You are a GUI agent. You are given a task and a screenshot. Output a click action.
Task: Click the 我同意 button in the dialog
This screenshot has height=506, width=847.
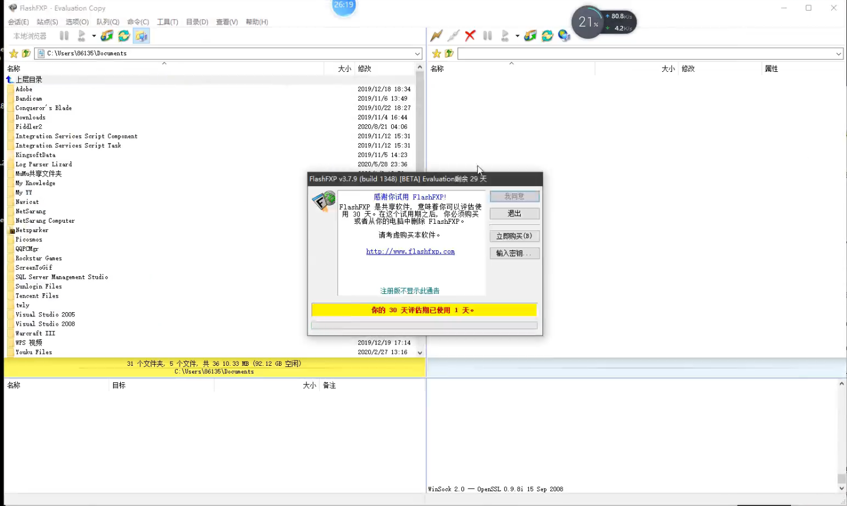click(514, 196)
